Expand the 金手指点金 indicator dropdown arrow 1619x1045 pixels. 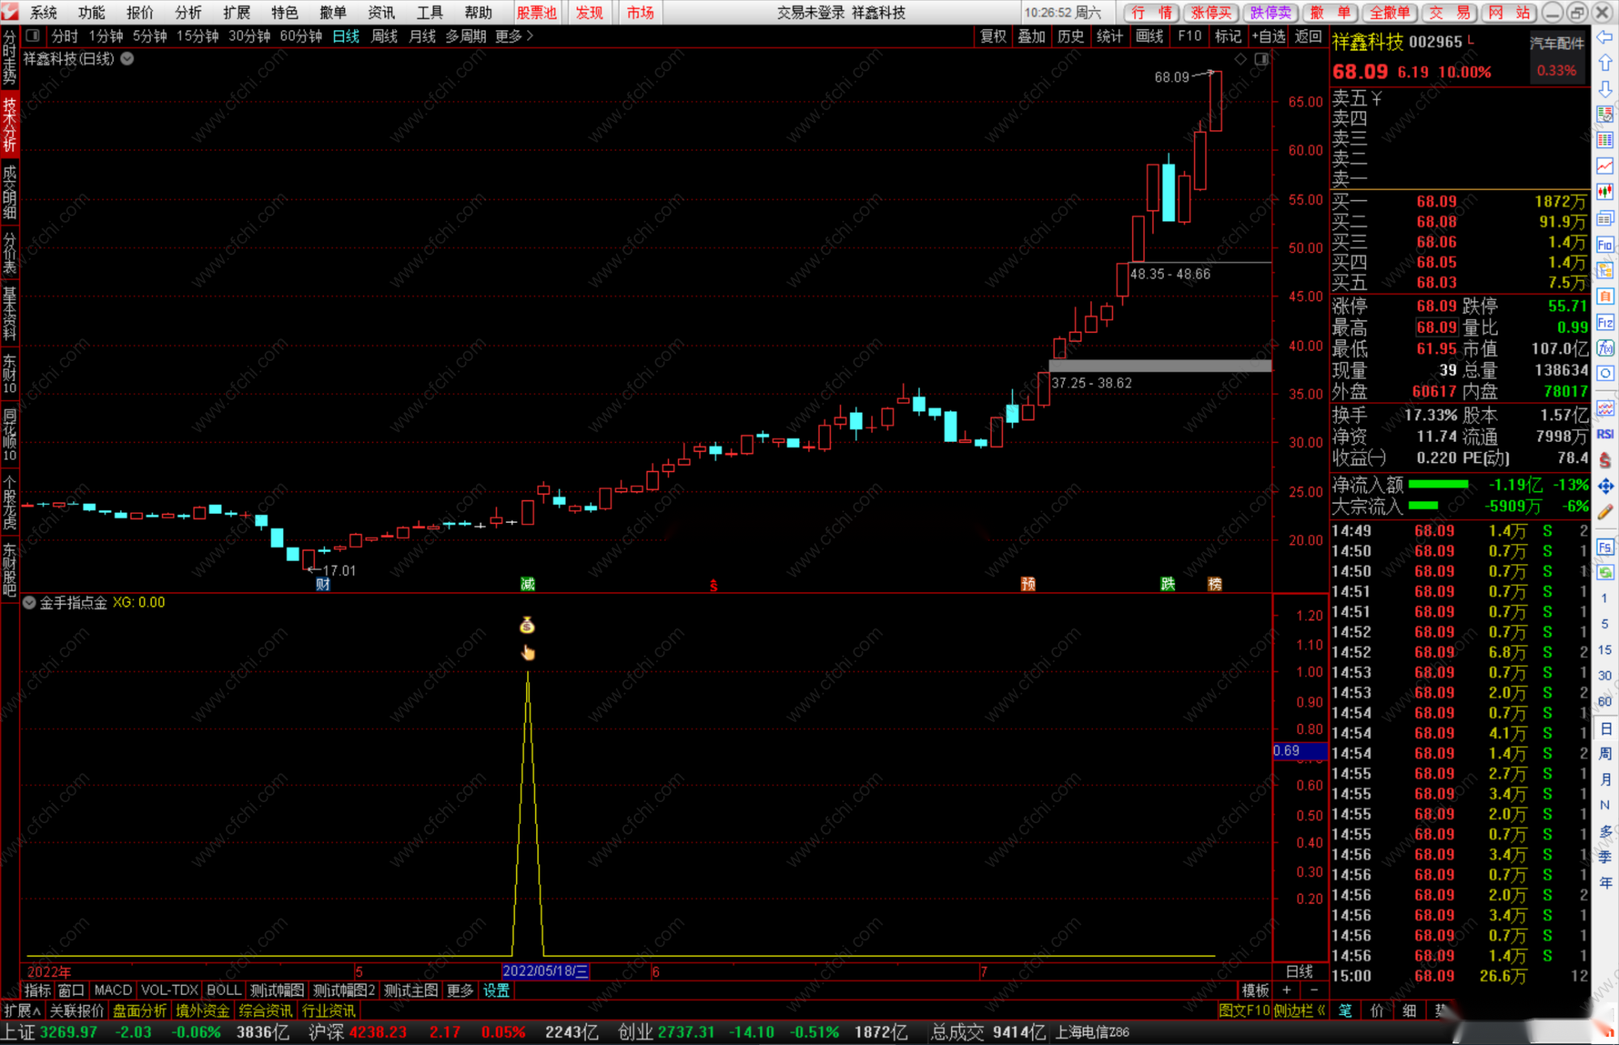pyautogui.click(x=29, y=602)
